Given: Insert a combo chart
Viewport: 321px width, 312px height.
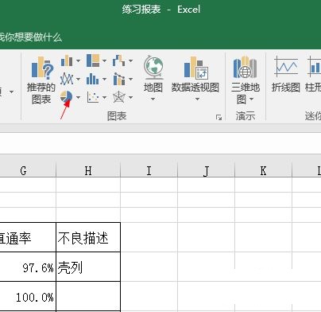Looking at the screenshot, I should 119,79.
